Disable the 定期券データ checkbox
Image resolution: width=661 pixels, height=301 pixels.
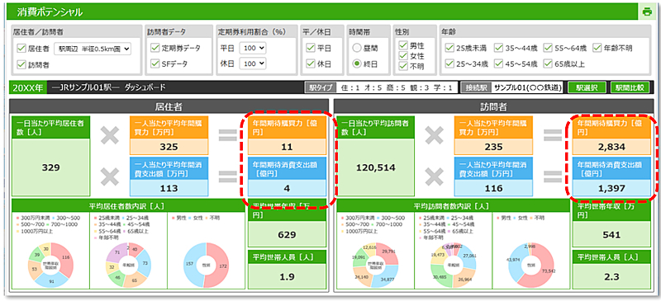pos(155,48)
